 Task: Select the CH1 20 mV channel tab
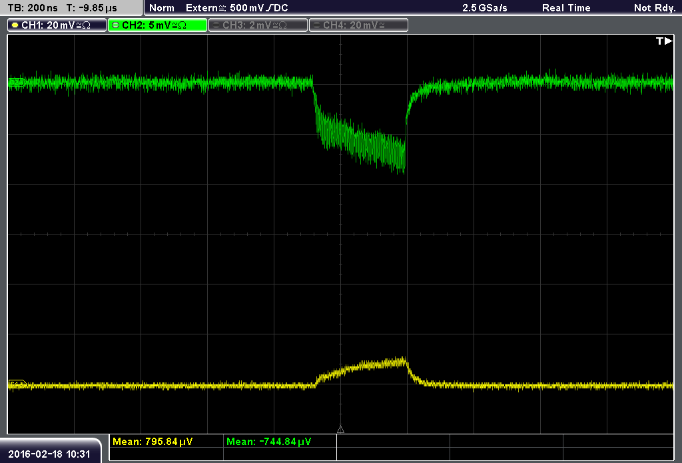click(x=57, y=25)
